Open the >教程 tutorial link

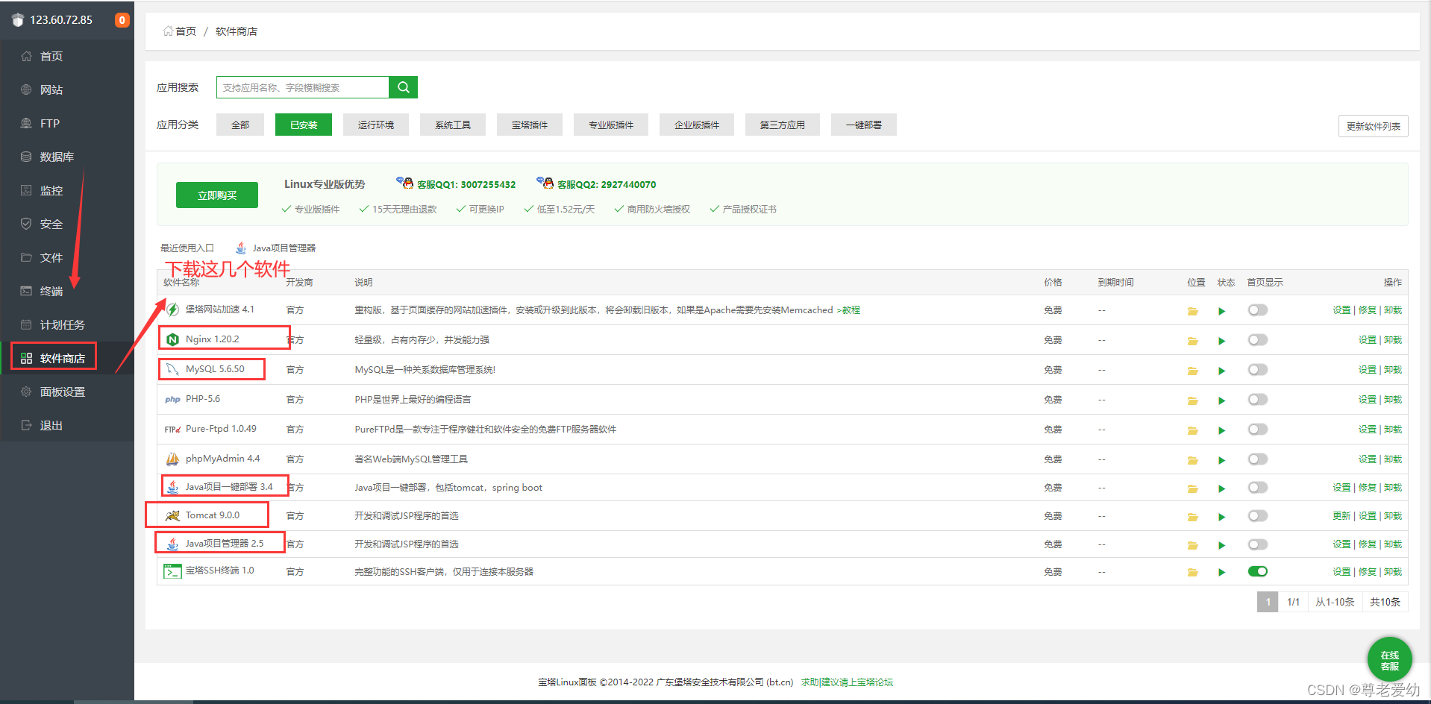click(848, 310)
